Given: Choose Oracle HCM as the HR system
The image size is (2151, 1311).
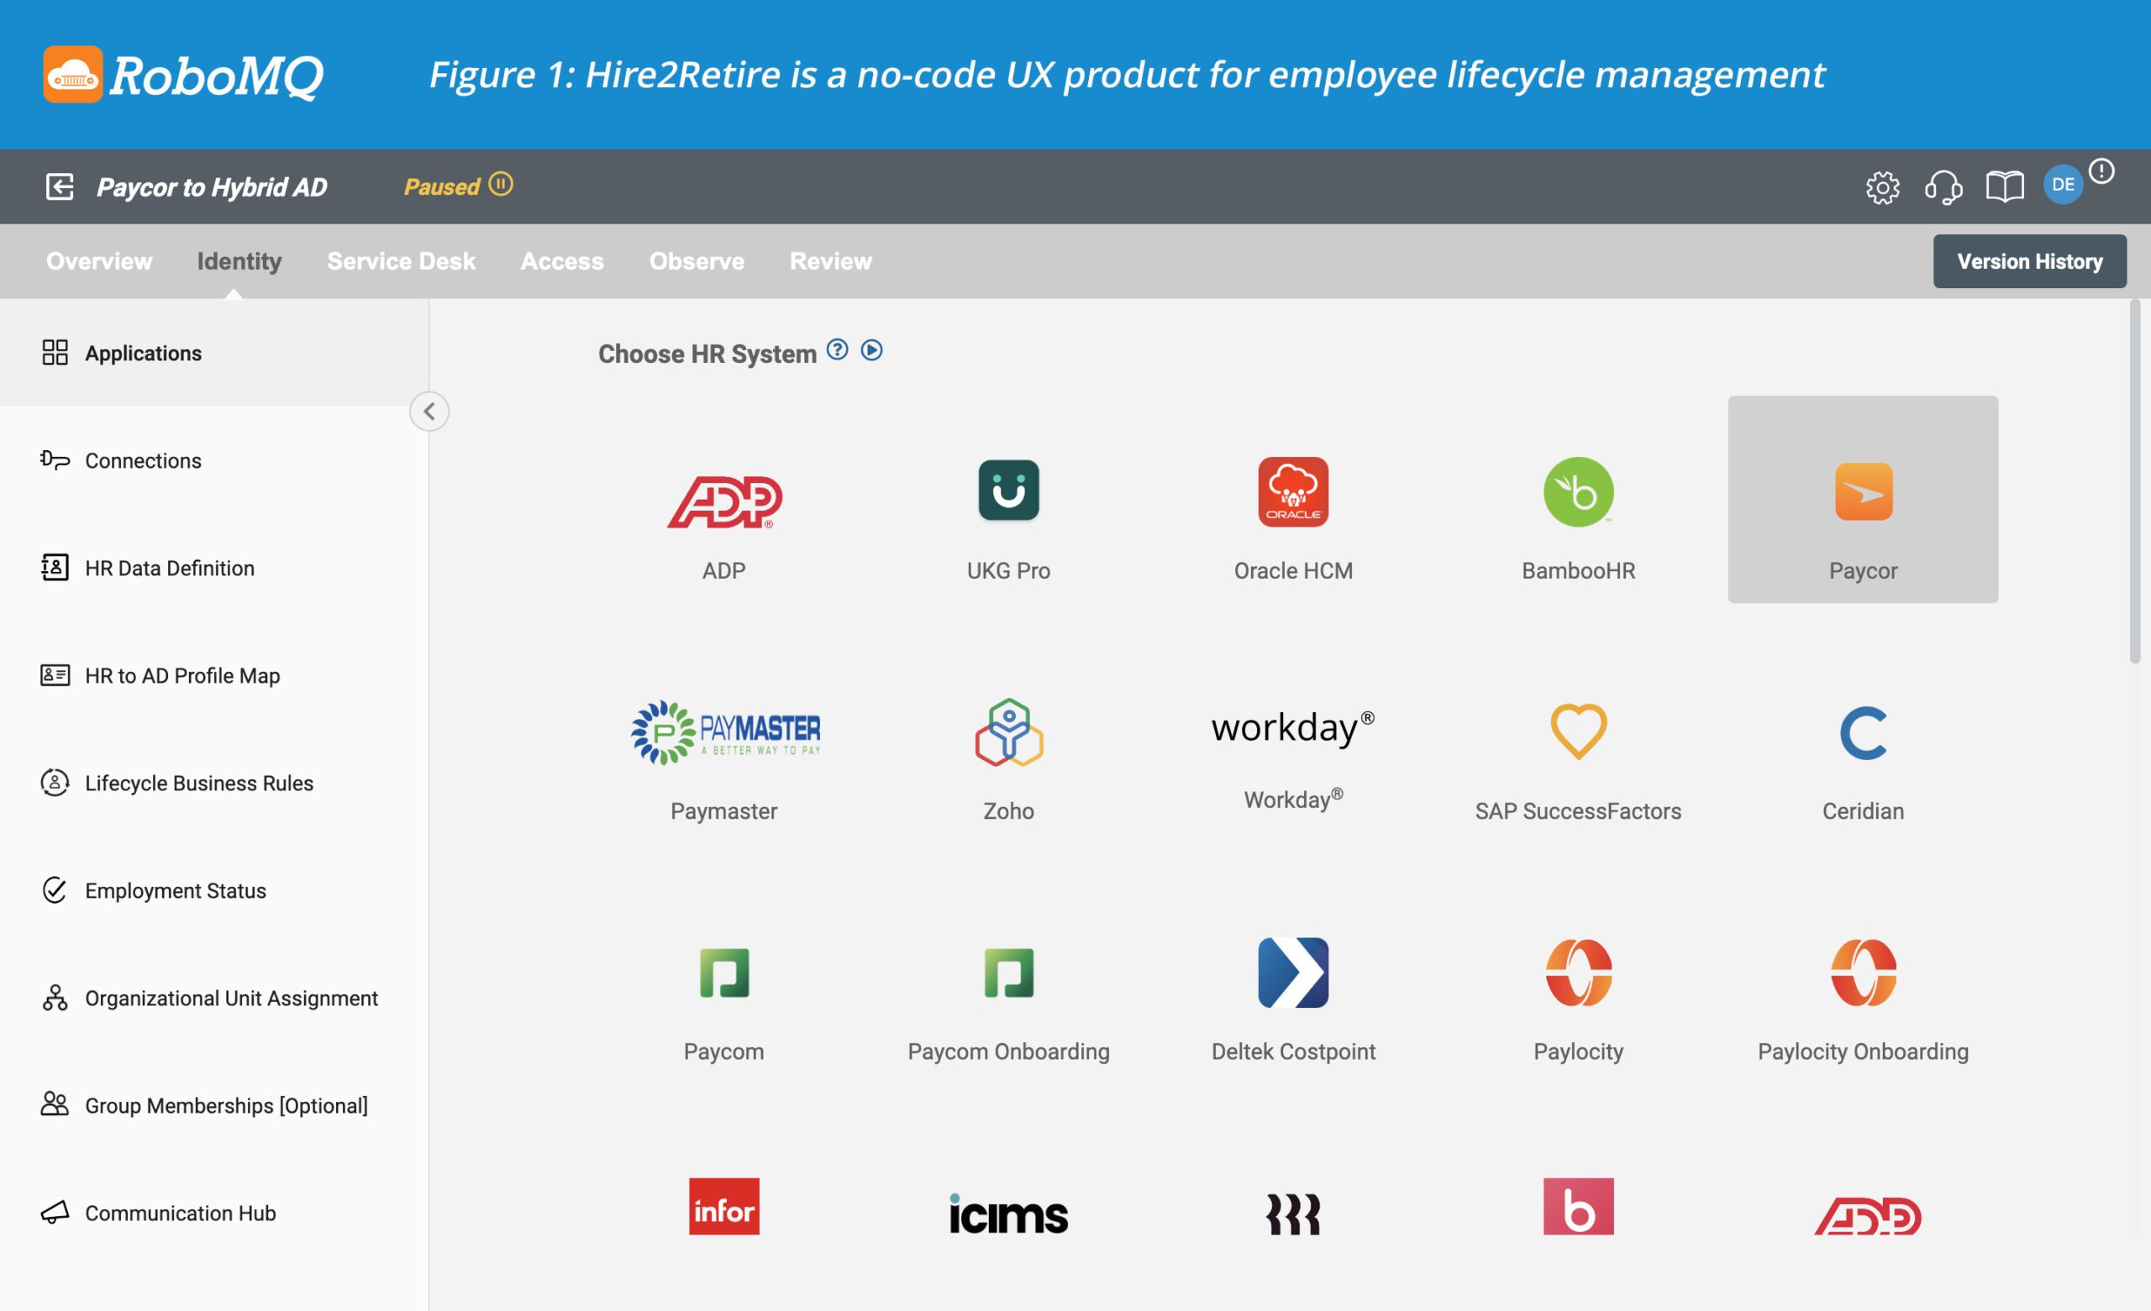Looking at the screenshot, I should [1295, 491].
